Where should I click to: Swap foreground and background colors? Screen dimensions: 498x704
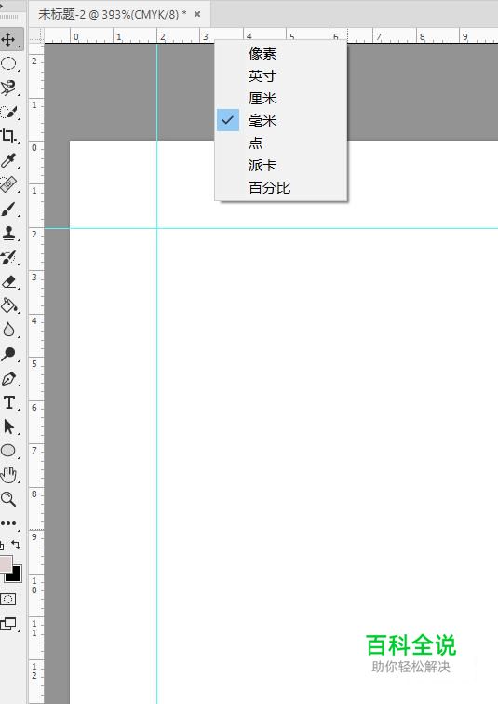tap(16, 545)
